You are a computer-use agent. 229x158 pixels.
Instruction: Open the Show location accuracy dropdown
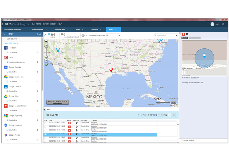point(113,35)
